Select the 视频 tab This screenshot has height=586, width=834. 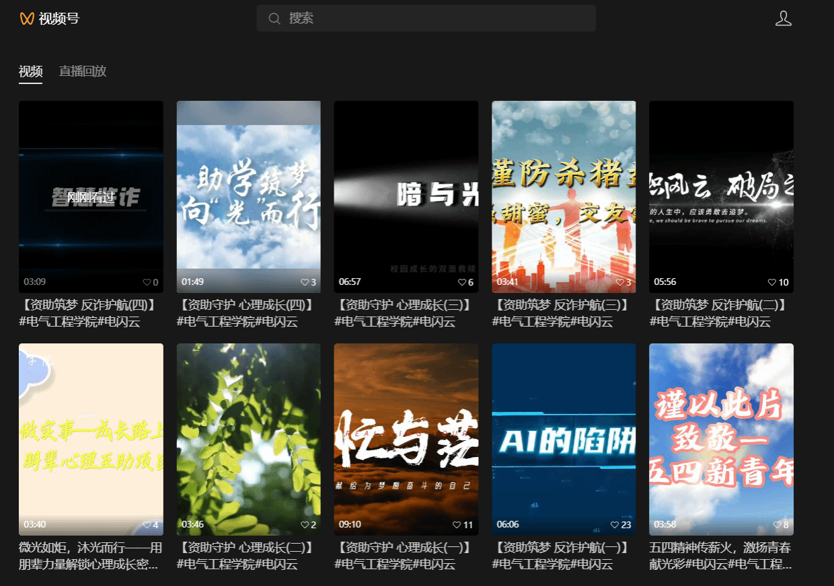click(x=30, y=71)
